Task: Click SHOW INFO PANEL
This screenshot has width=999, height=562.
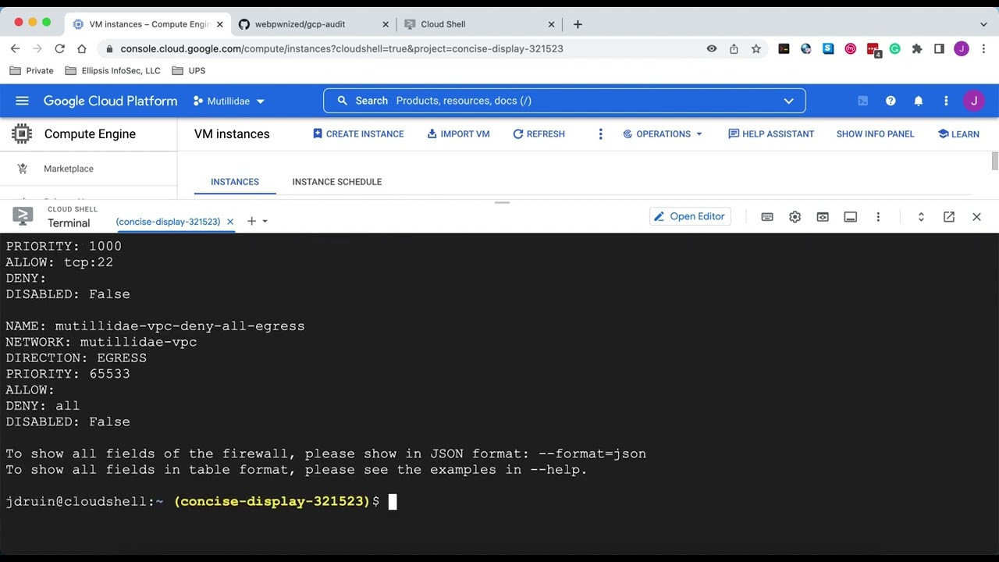Action: [875, 134]
